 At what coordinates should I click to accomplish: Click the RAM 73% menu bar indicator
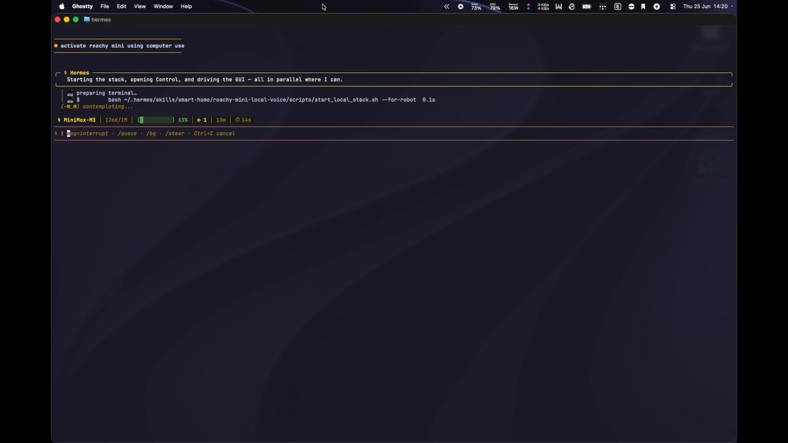click(x=476, y=7)
